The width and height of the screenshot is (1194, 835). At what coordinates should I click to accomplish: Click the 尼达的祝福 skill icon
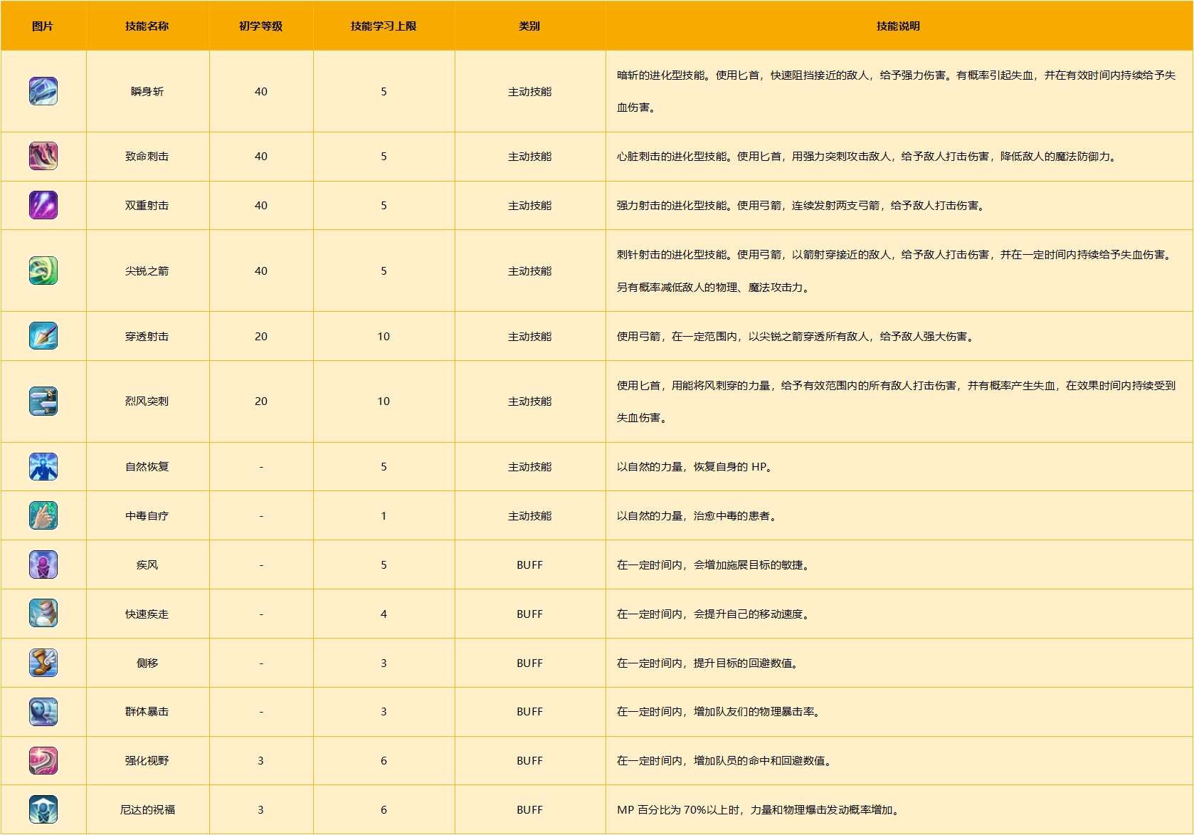pos(43,809)
